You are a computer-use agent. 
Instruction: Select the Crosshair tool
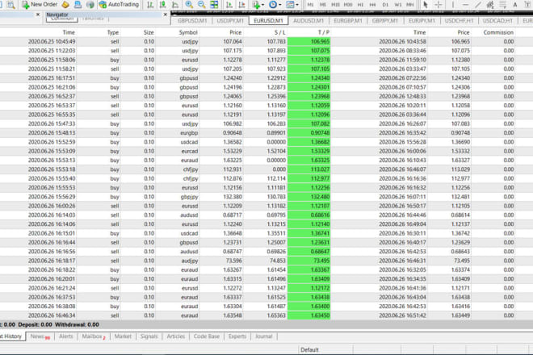(x=439, y=4)
